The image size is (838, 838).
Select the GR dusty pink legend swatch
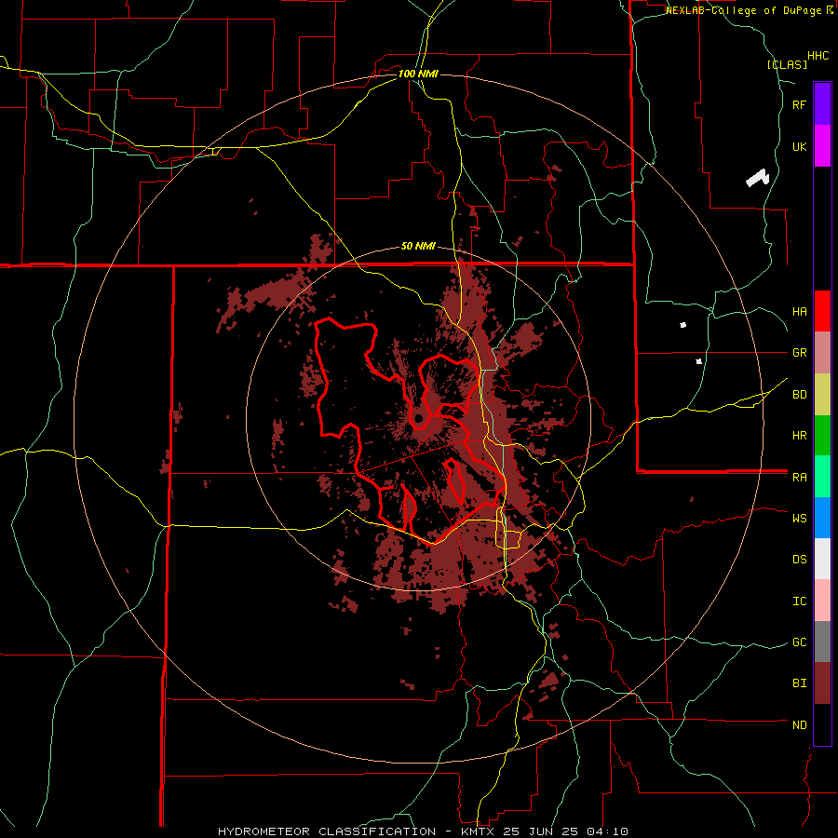(x=822, y=353)
